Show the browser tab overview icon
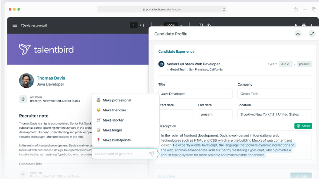 [x=314, y=9]
